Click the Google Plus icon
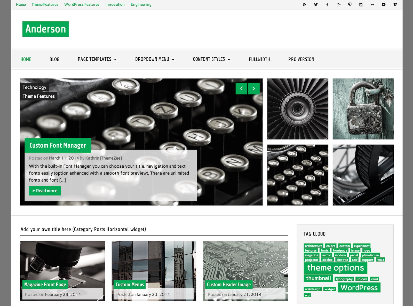 (338, 5)
